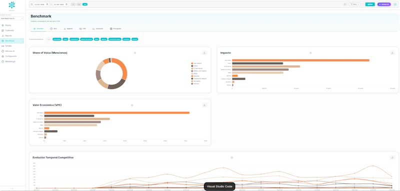Toggle the deporte brand chip
The height and width of the screenshot is (191, 400).
tap(104, 39)
